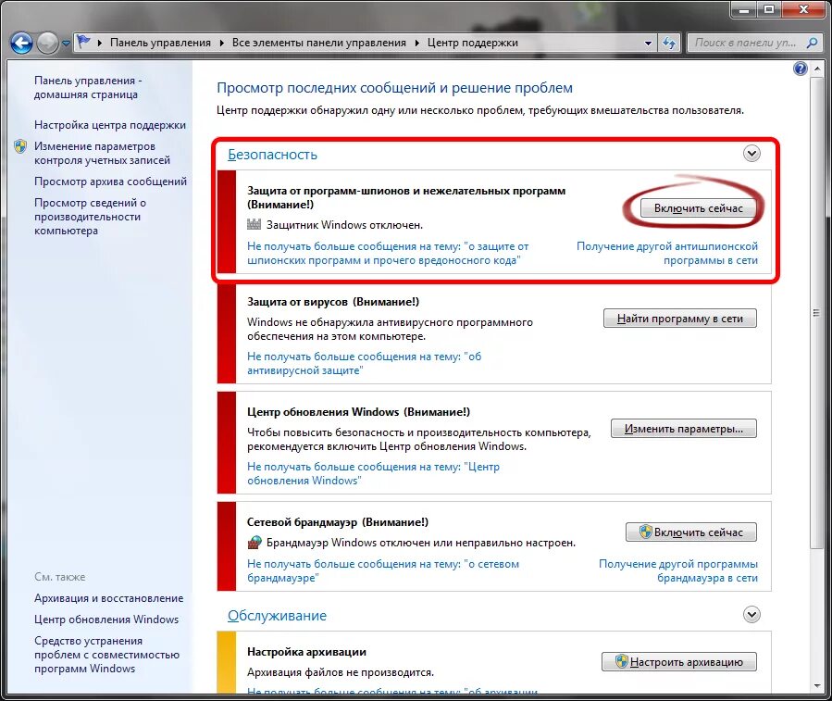Screen dimensions: 832x701
Task: Open help with the question mark icon
Action: click(x=801, y=69)
